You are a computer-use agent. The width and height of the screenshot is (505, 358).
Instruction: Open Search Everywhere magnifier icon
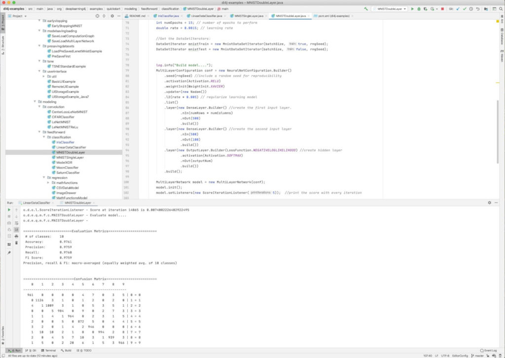(x=501, y=9)
